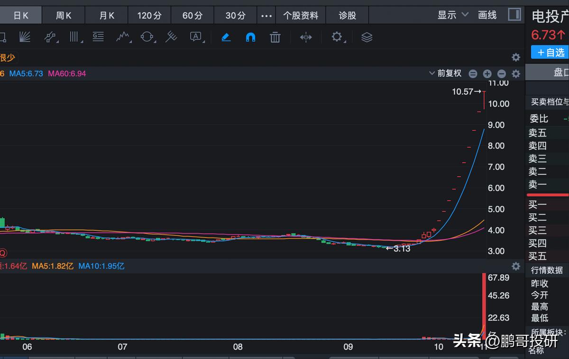Switch to the 周K weekly chart tab
Viewport: 569px width, 359px height.
coord(63,15)
